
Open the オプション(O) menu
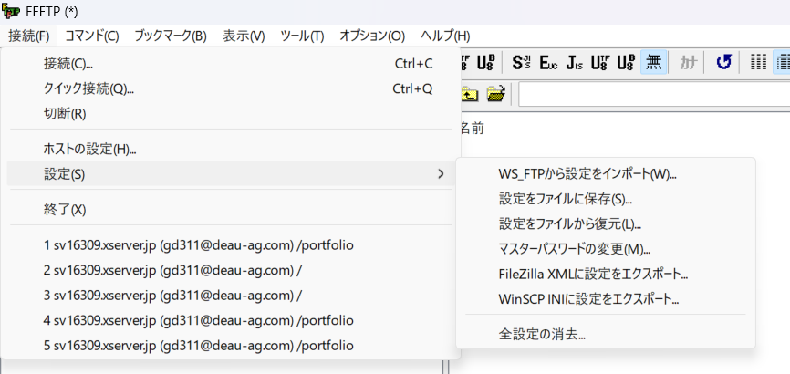pyautogui.click(x=371, y=36)
